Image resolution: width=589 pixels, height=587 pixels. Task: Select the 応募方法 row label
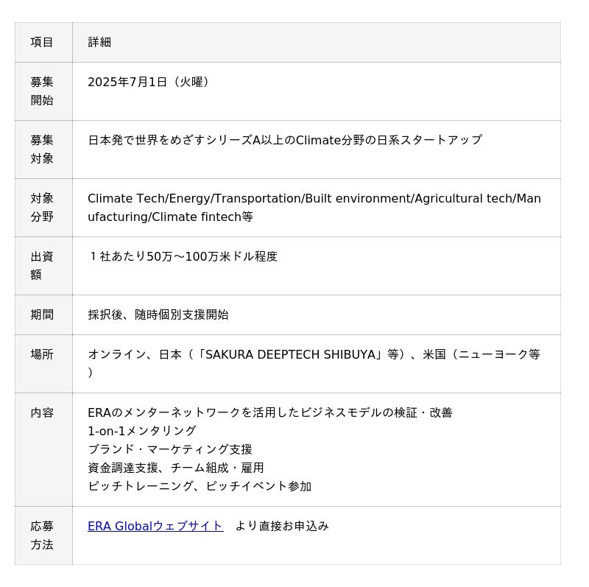pos(42,535)
